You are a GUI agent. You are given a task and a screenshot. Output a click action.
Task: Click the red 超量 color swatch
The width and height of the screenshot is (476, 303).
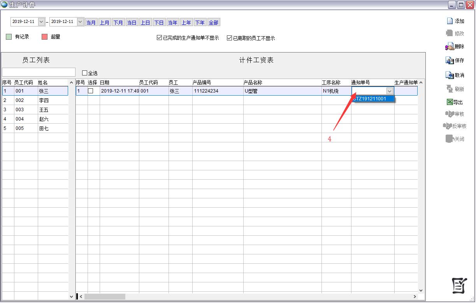click(44, 37)
